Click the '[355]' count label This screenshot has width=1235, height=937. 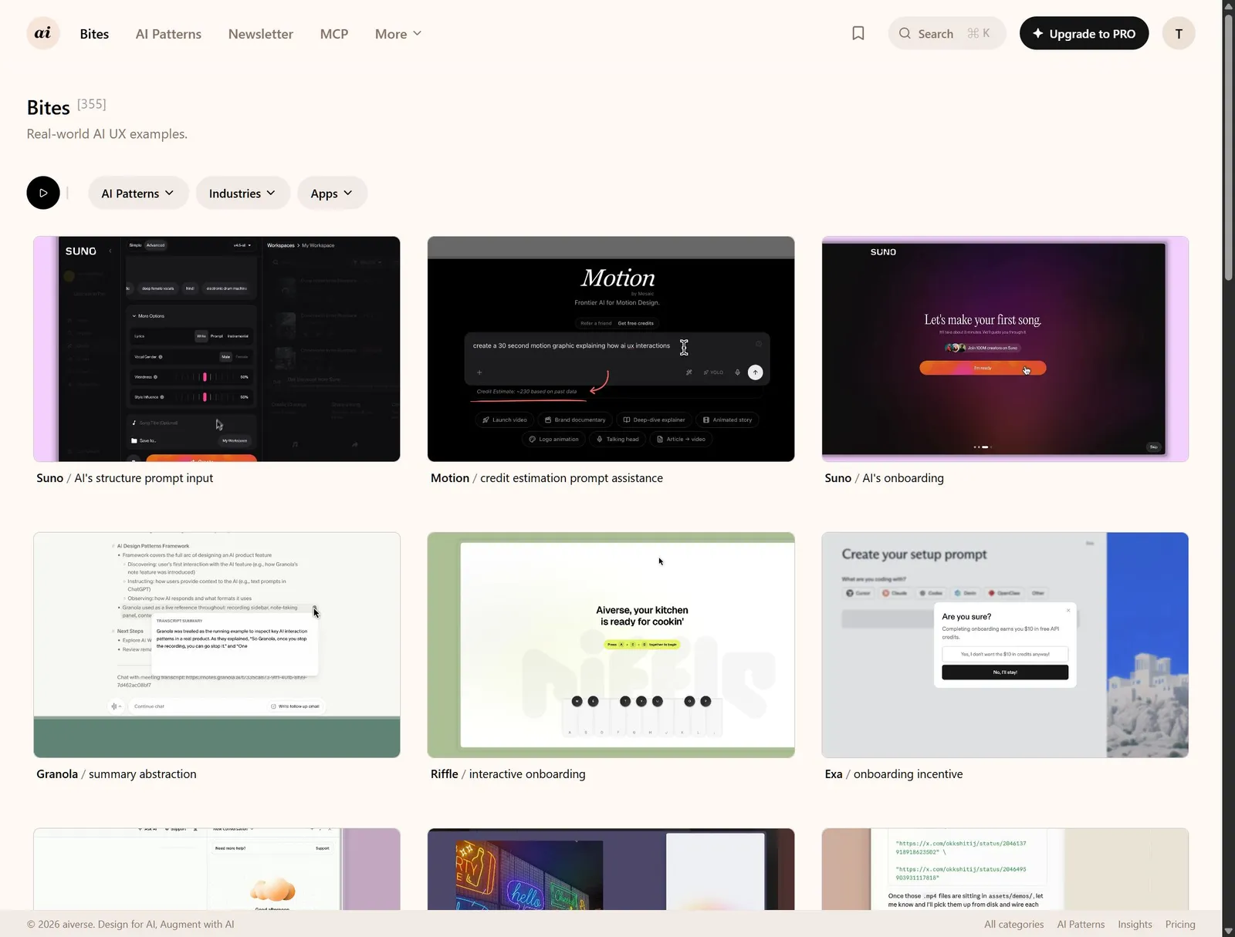pyautogui.click(x=92, y=103)
